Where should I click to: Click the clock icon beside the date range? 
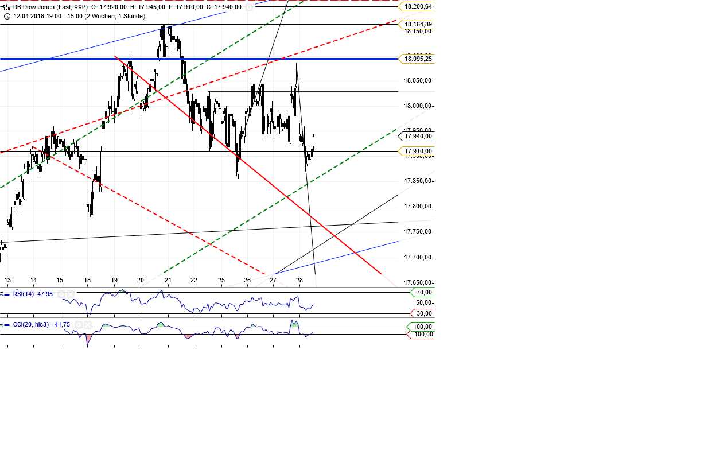(7, 16)
